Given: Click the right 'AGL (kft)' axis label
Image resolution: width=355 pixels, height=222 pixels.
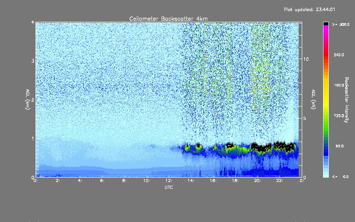Looking at the screenshot, I should point(313,99).
